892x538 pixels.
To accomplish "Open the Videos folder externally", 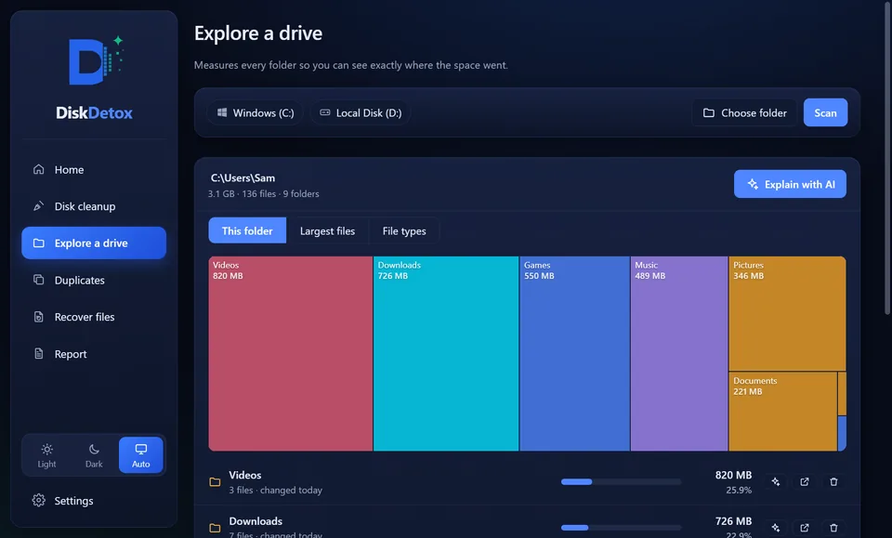I will click(805, 482).
